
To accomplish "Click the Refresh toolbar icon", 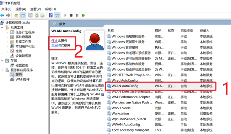I will click(x=37, y=15).
